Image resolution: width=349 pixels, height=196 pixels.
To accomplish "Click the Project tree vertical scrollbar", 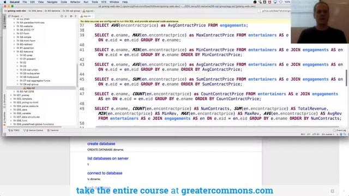I will (77, 76).
